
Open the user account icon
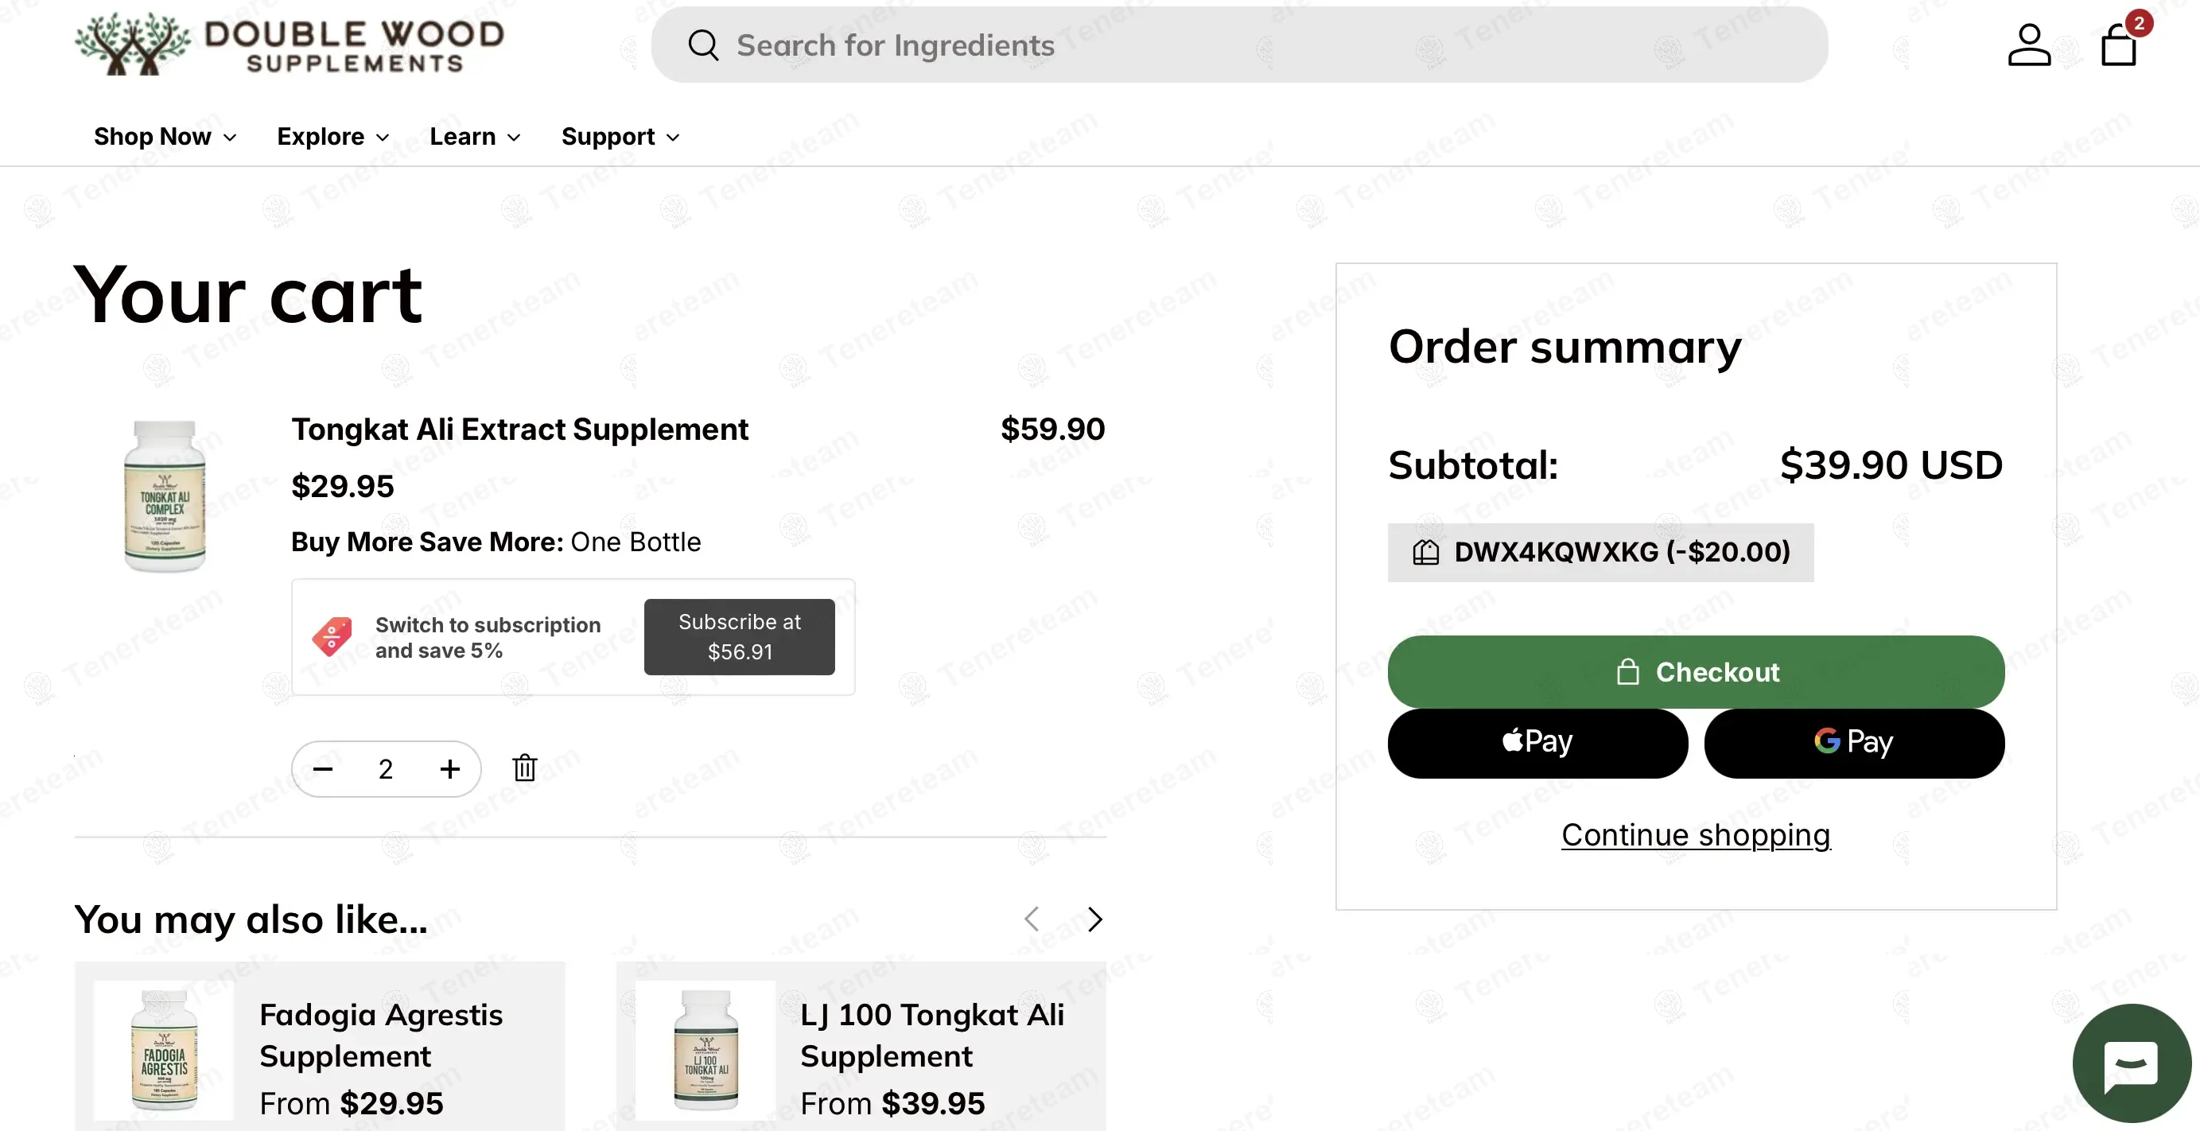[2028, 45]
